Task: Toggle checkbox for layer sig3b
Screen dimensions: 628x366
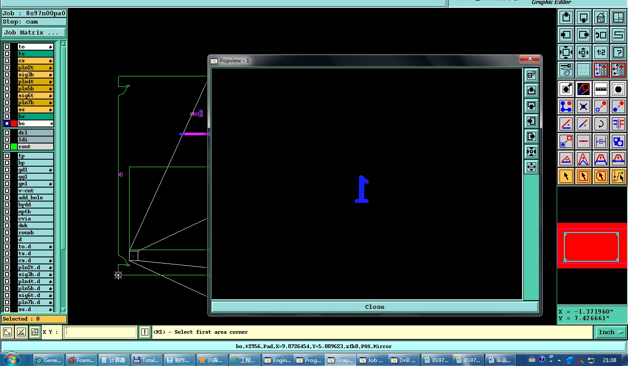Action: tap(7, 75)
